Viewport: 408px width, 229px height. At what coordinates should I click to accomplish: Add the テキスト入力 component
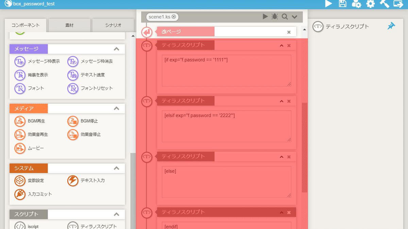[86, 180]
